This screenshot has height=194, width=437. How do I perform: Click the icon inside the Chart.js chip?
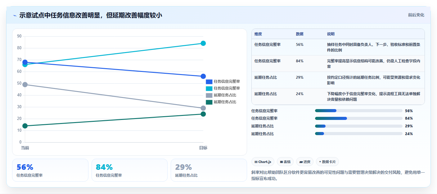(x=256, y=162)
